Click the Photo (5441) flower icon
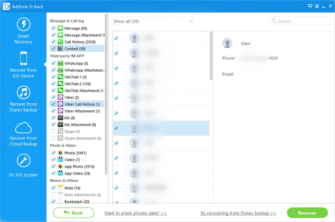Viewport: 335px width, 222px height. [60, 153]
